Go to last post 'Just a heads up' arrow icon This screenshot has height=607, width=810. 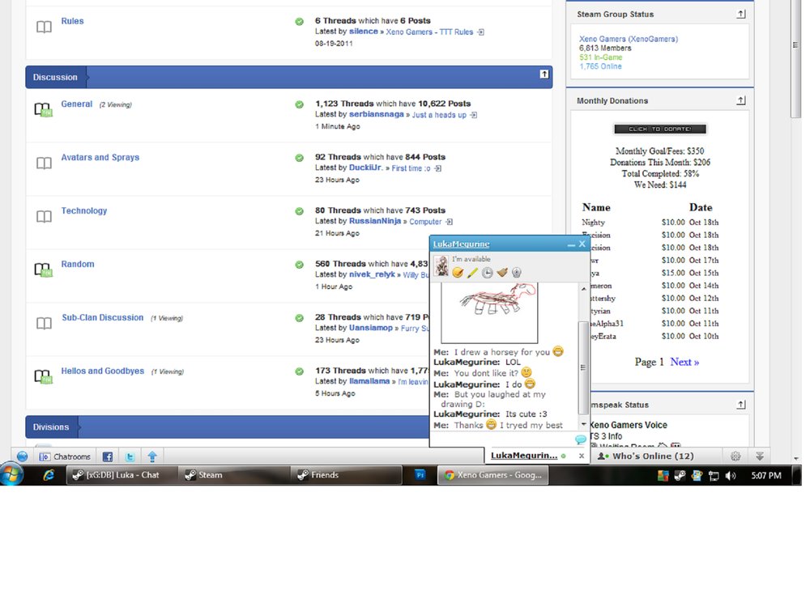pyautogui.click(x=474, y=115)
